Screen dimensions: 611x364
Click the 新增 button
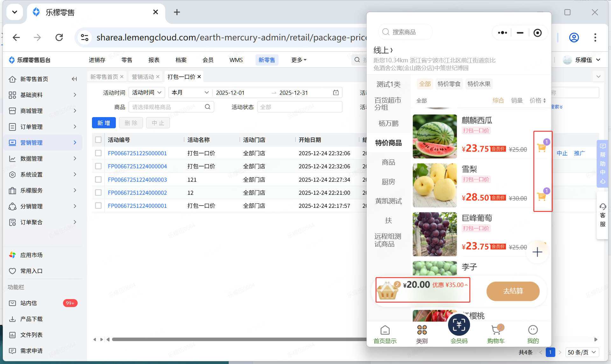[104, 123]
